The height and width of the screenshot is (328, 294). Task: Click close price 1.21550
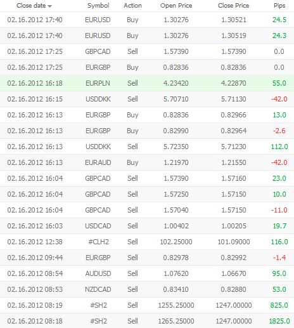coord(234,162)
